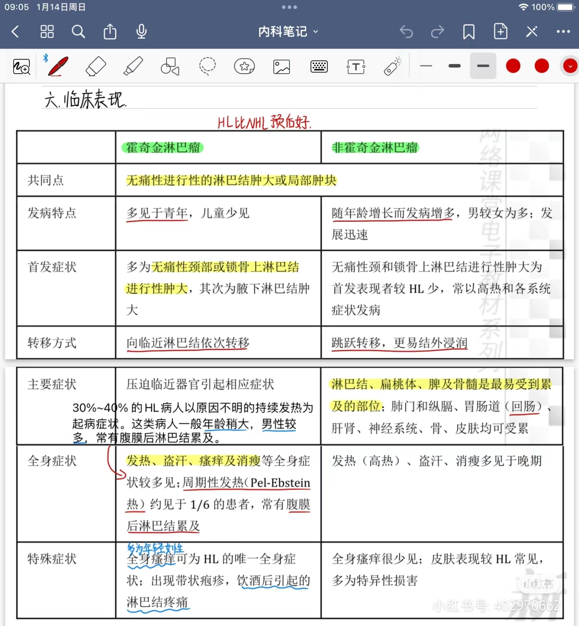
Task: Select the Lasso selection tool
Action: 207,66
